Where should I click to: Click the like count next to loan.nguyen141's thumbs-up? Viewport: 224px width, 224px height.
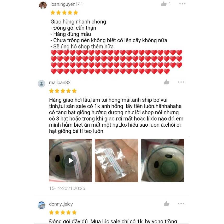point(170,4)
